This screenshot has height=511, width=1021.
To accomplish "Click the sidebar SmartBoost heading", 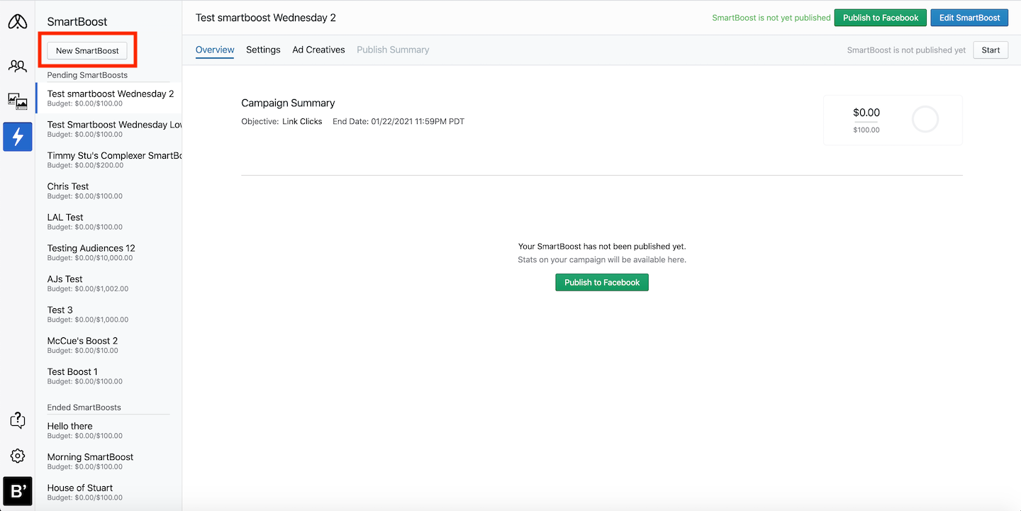I will pos(77,22).
